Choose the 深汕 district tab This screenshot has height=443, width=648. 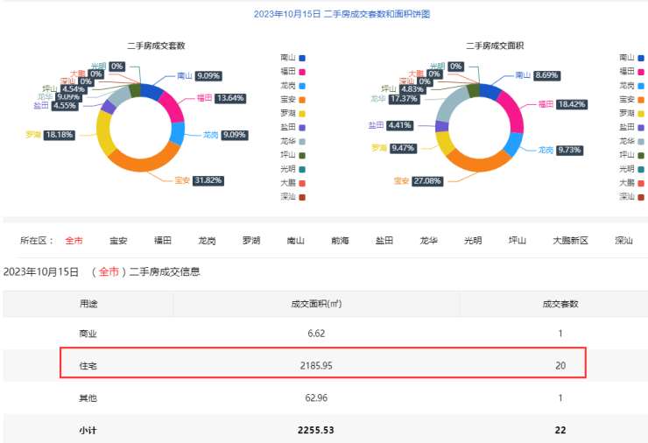tap(623, 240)
